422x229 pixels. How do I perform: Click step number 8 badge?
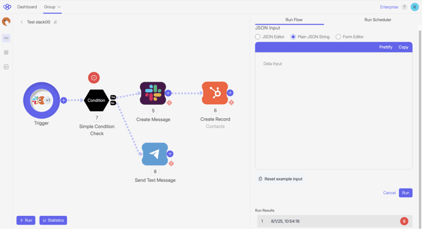click(155, 171)
